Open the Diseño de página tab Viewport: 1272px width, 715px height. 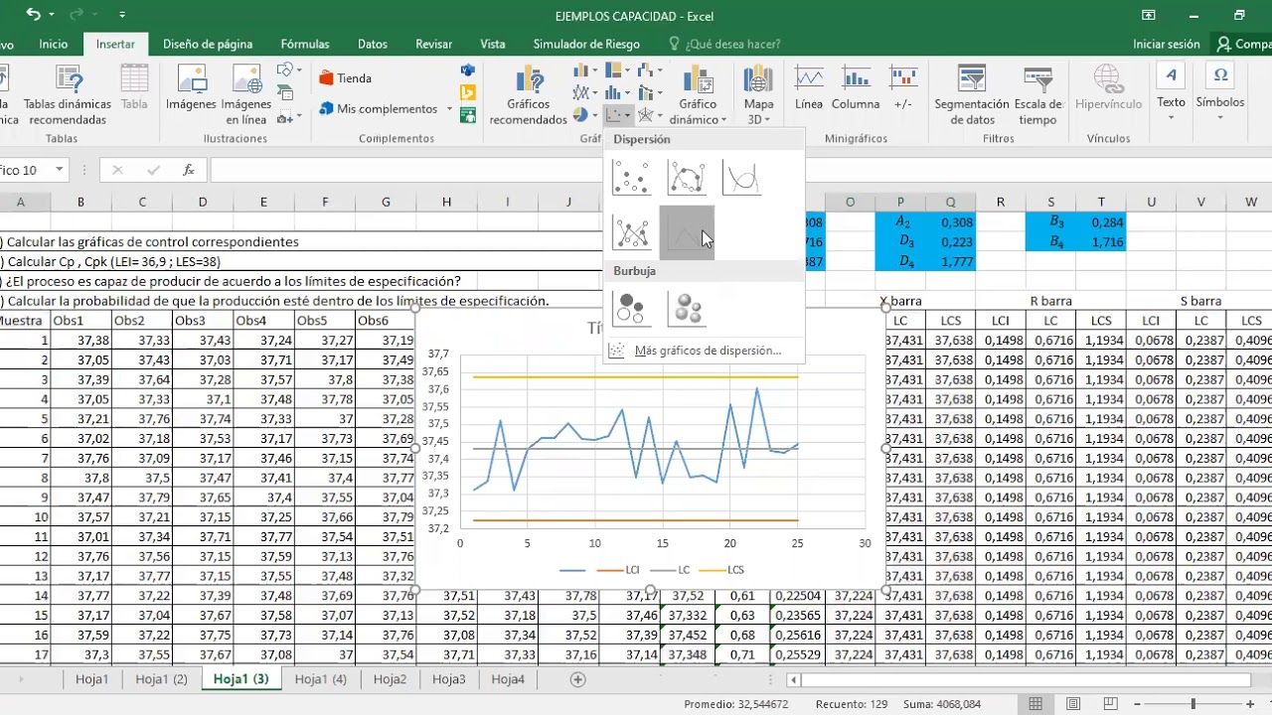coord(208,44)
